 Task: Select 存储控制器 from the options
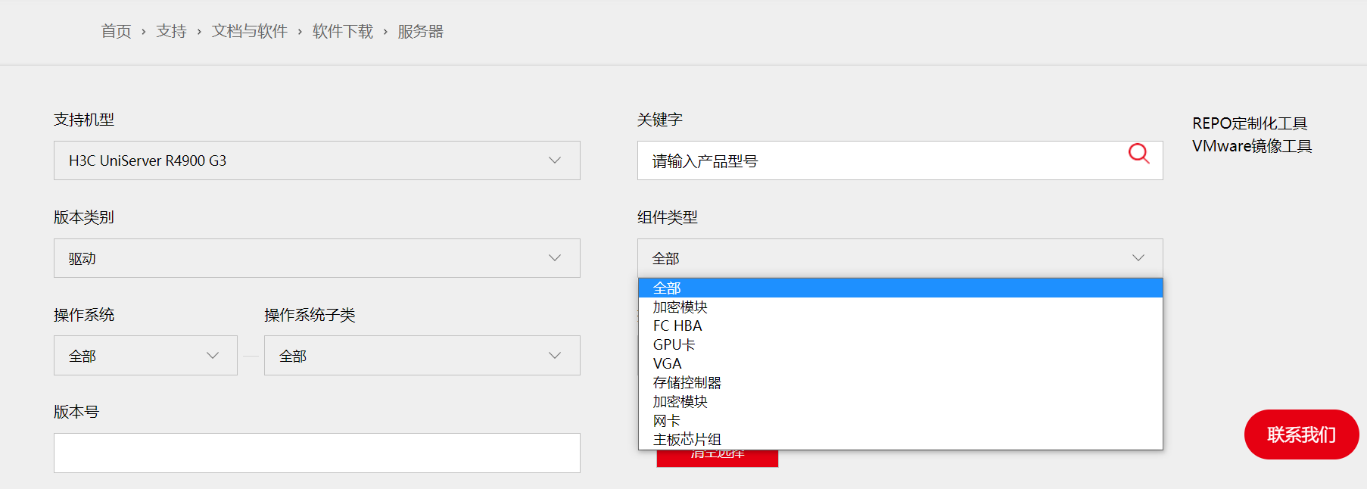point(687,383)
